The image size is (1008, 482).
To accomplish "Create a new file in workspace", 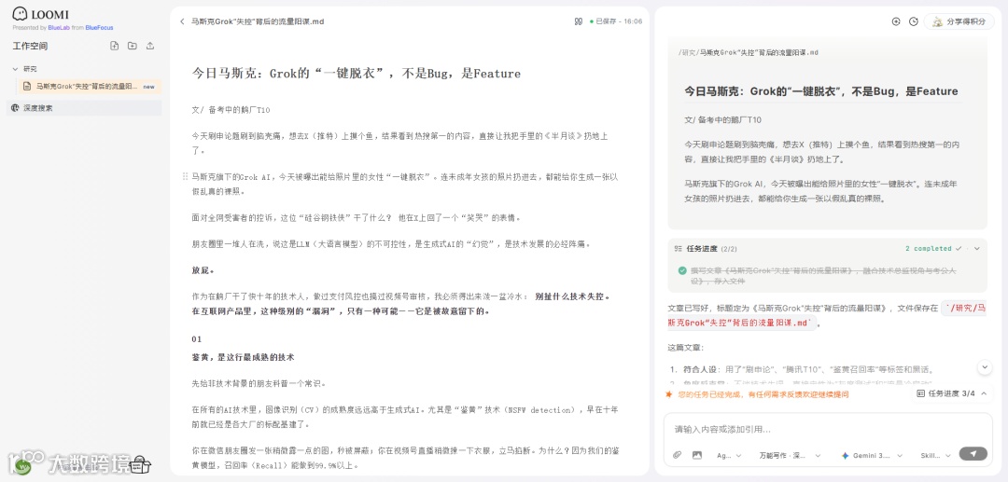I will point(115,46).
